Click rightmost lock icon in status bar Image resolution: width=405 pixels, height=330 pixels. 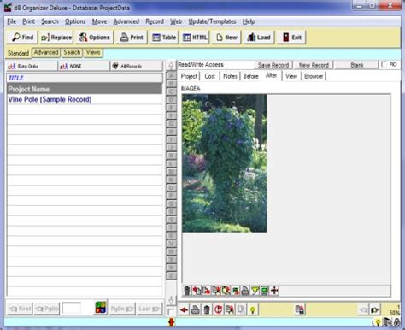coord(397,322)
